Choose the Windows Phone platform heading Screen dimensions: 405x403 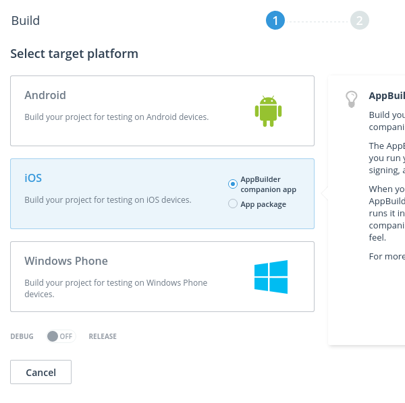pyautogui.click(x=66, y=261)
